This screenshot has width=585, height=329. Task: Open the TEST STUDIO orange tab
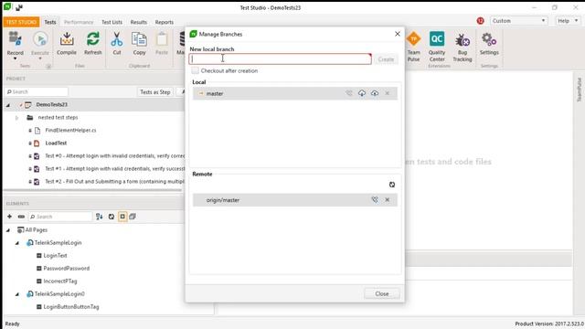click(x=21, y=22)
